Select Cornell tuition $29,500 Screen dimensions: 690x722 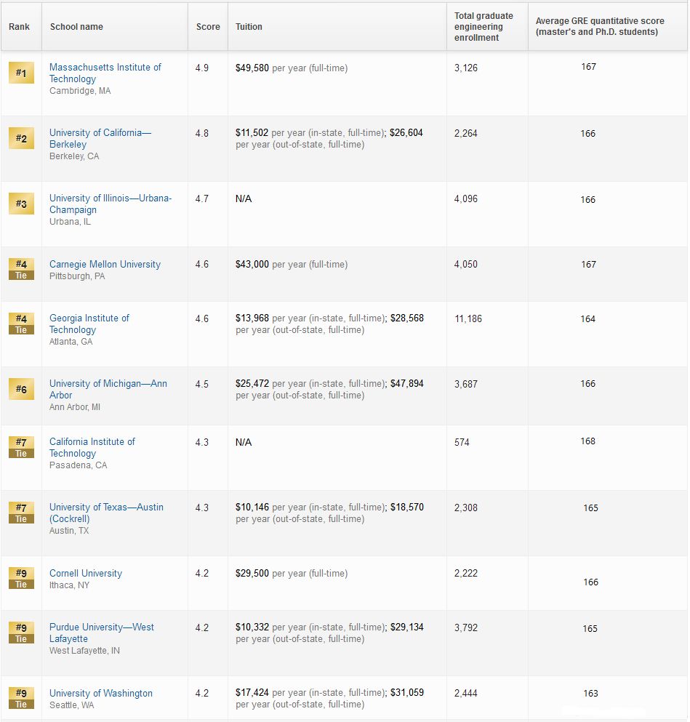click(252, 573)
